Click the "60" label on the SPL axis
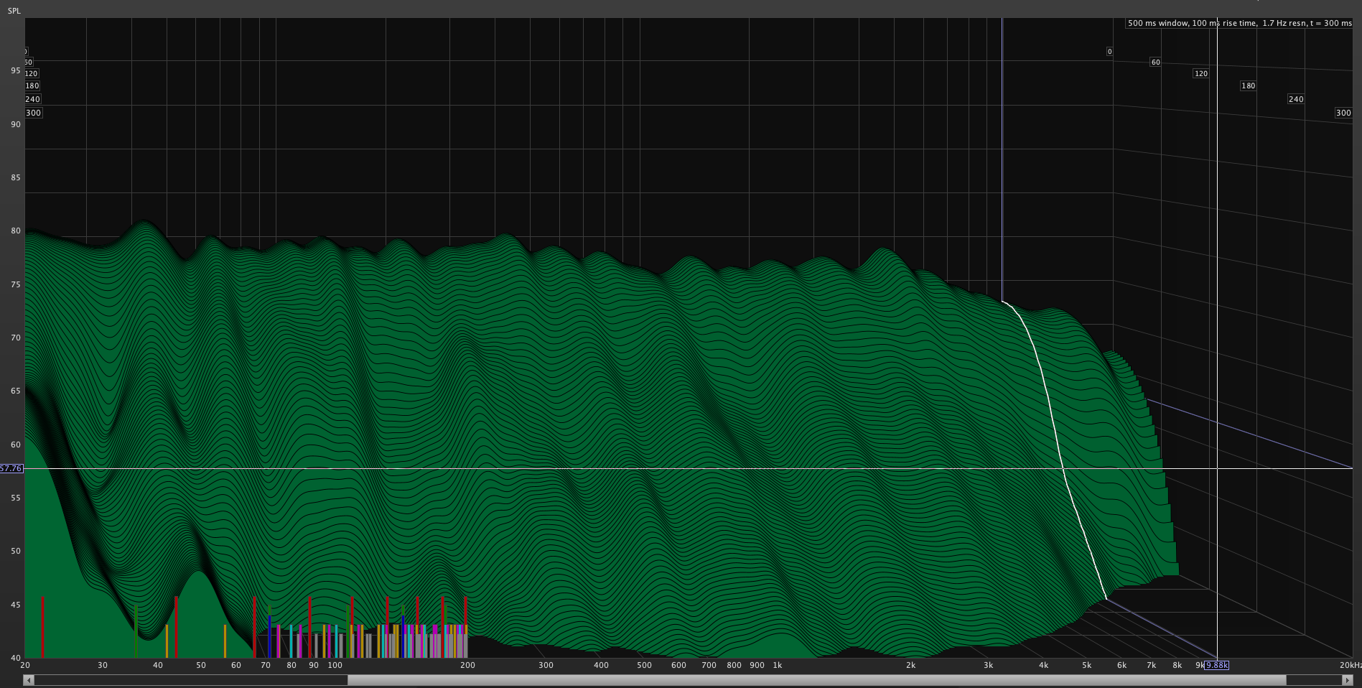The image size is (1362, 688). coord(16,445)
